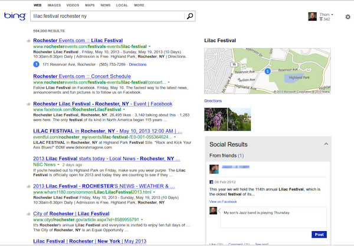
Task: Open the MORE menu
Action: (x=139, y=5)
